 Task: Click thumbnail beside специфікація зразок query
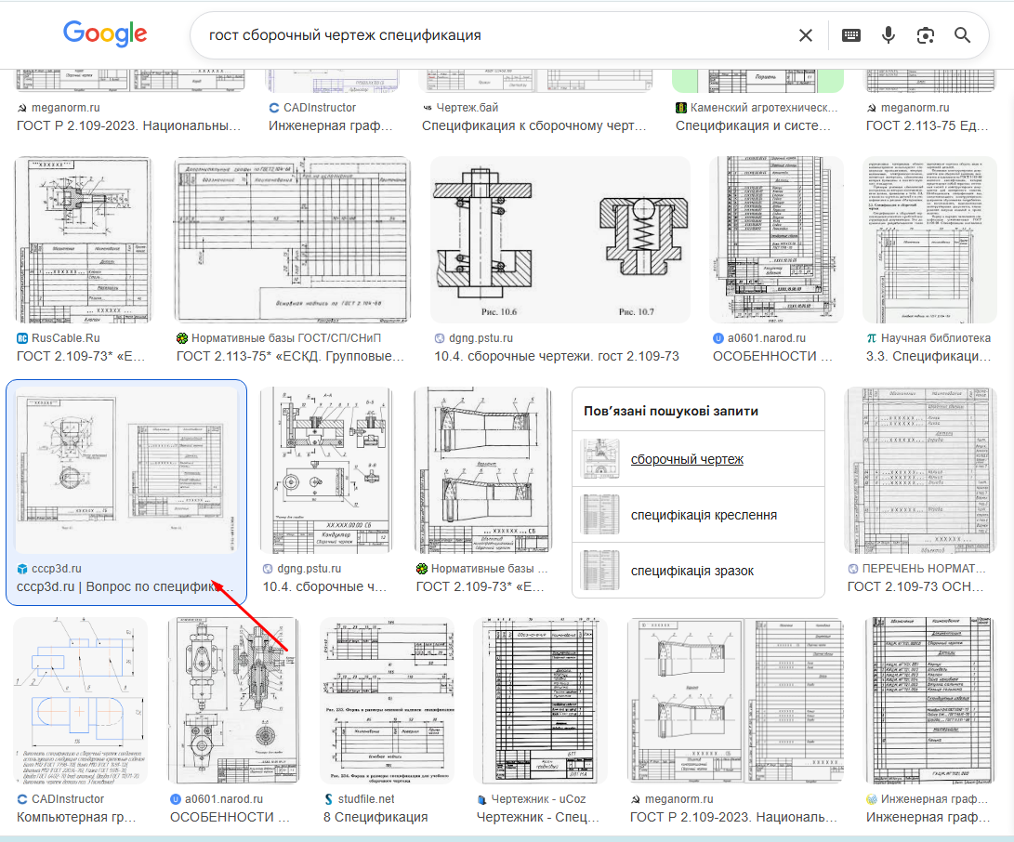(600, 571)
